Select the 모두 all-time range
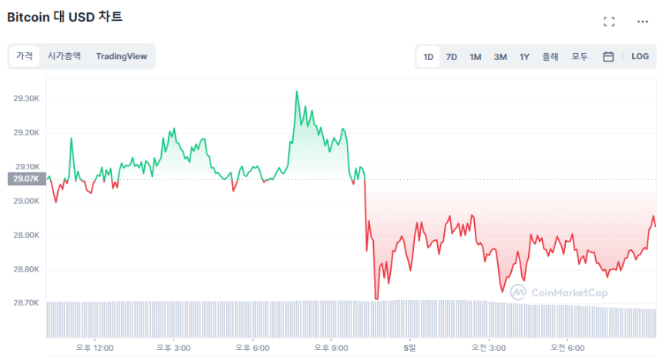Image resolution: width=663 pixels, height=357 pixels. click(x=580, y=56)
